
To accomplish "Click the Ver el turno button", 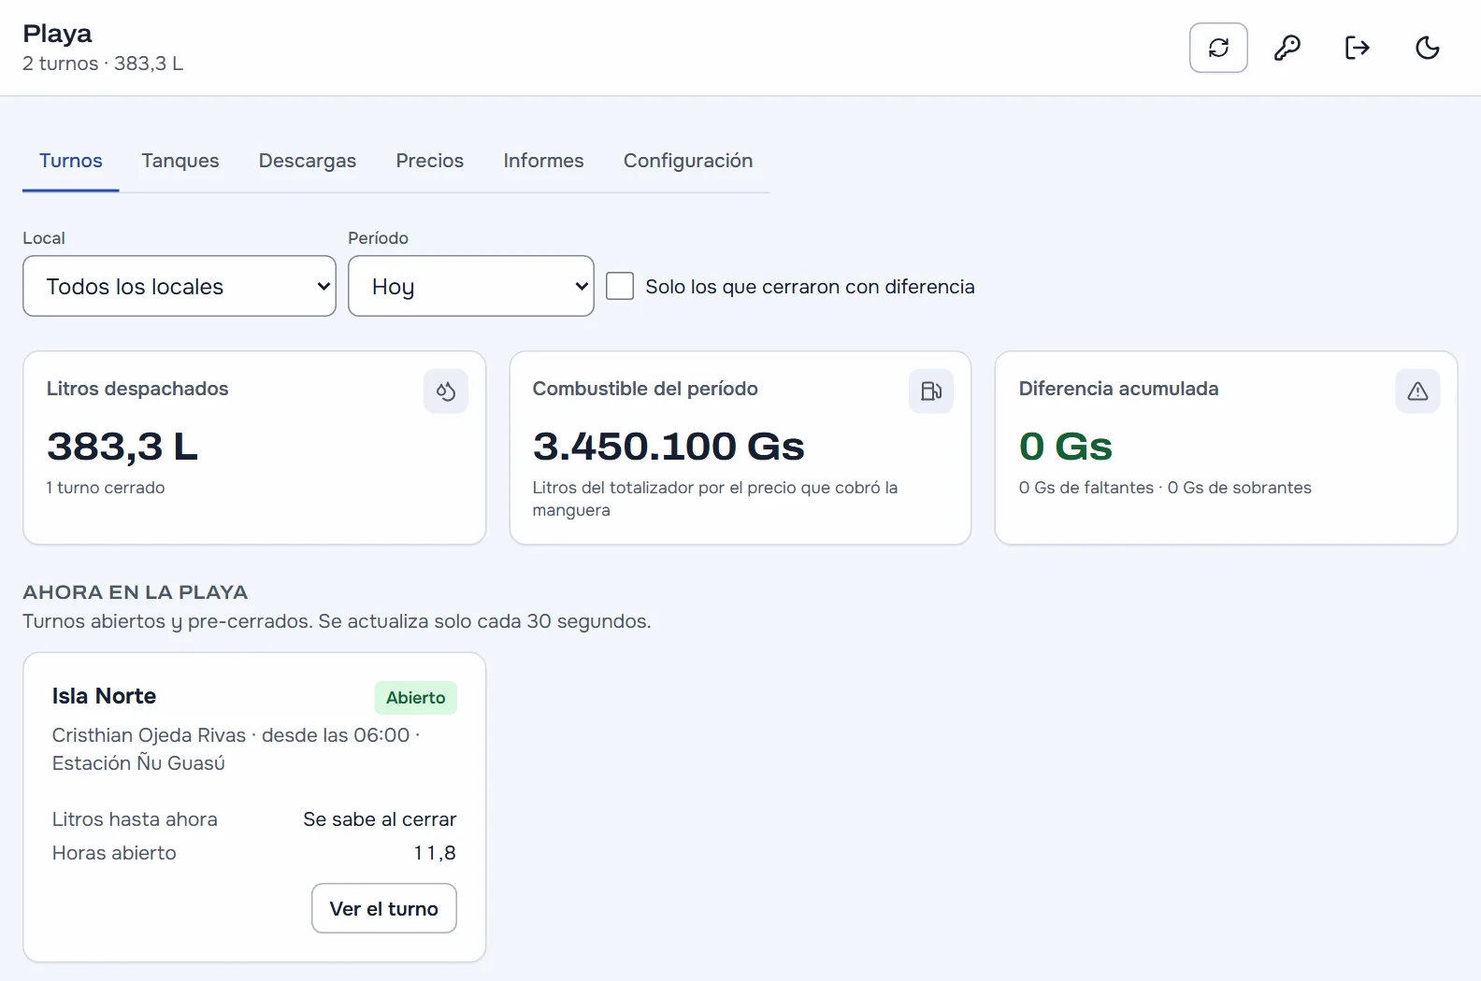I will coord(384,908).
